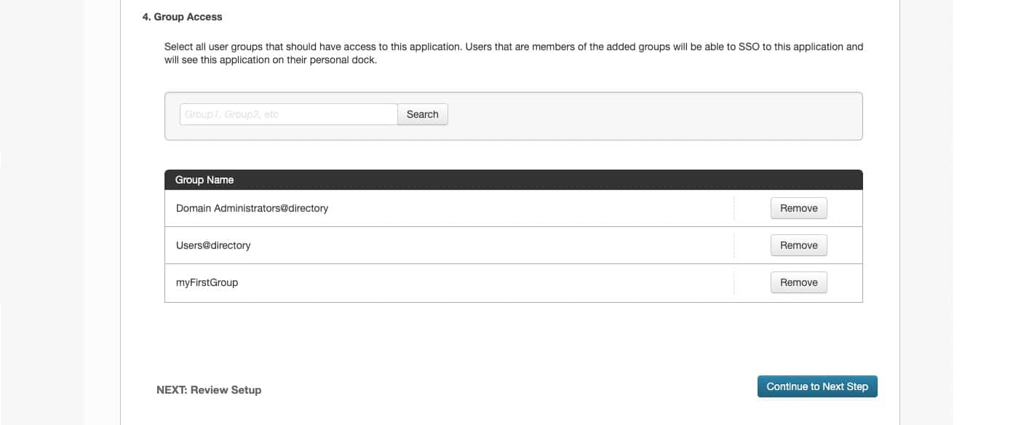Click the Search button
1013x425 pixels.
423,114
